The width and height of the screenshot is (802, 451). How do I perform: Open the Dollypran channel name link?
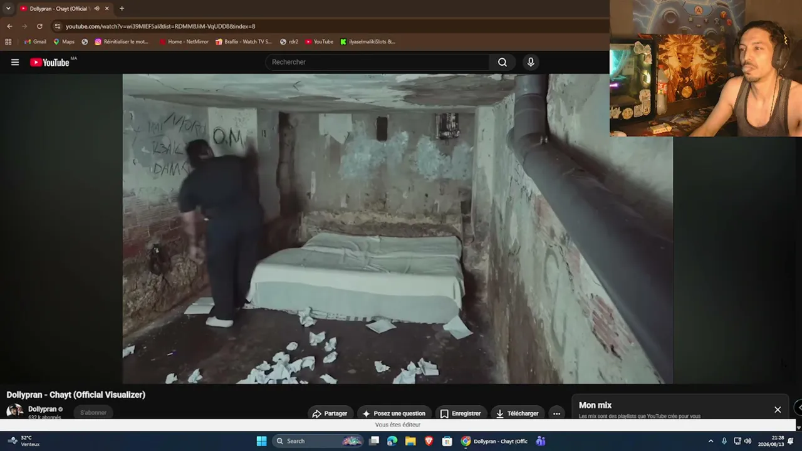pyautogui.click(x=42, y=409)
